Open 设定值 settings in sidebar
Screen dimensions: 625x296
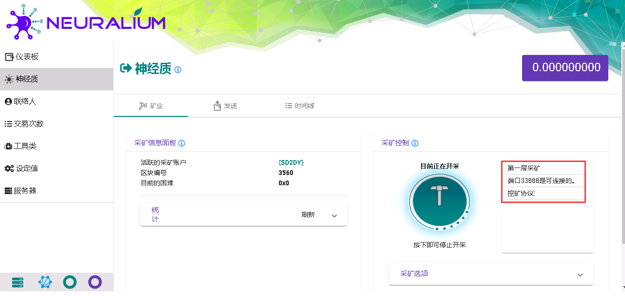[27, 168]
